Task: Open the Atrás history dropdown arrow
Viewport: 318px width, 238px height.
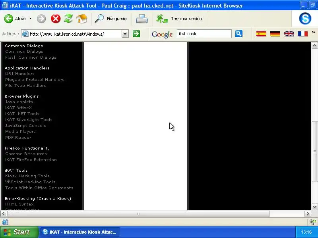Action: pyautogui.click(x=31, y=19)
